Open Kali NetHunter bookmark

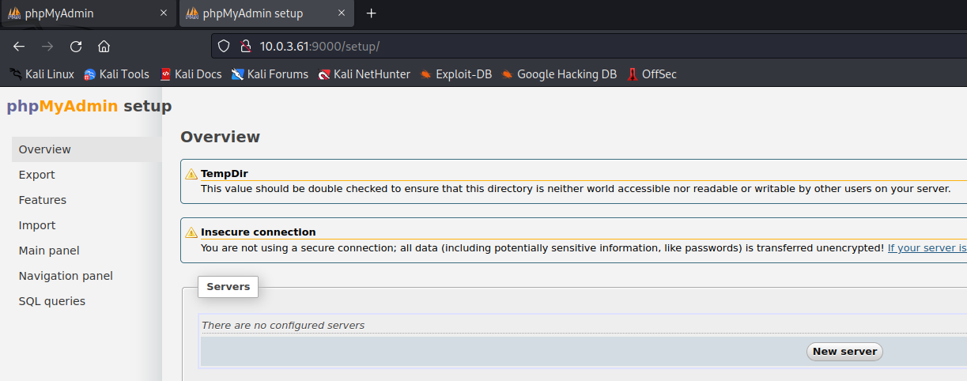point(364,74)
